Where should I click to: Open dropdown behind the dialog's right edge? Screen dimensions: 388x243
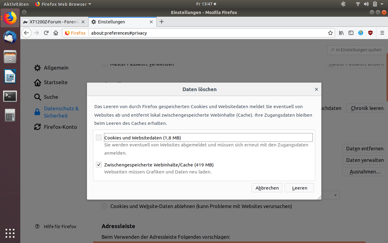(x=335, y=195)
